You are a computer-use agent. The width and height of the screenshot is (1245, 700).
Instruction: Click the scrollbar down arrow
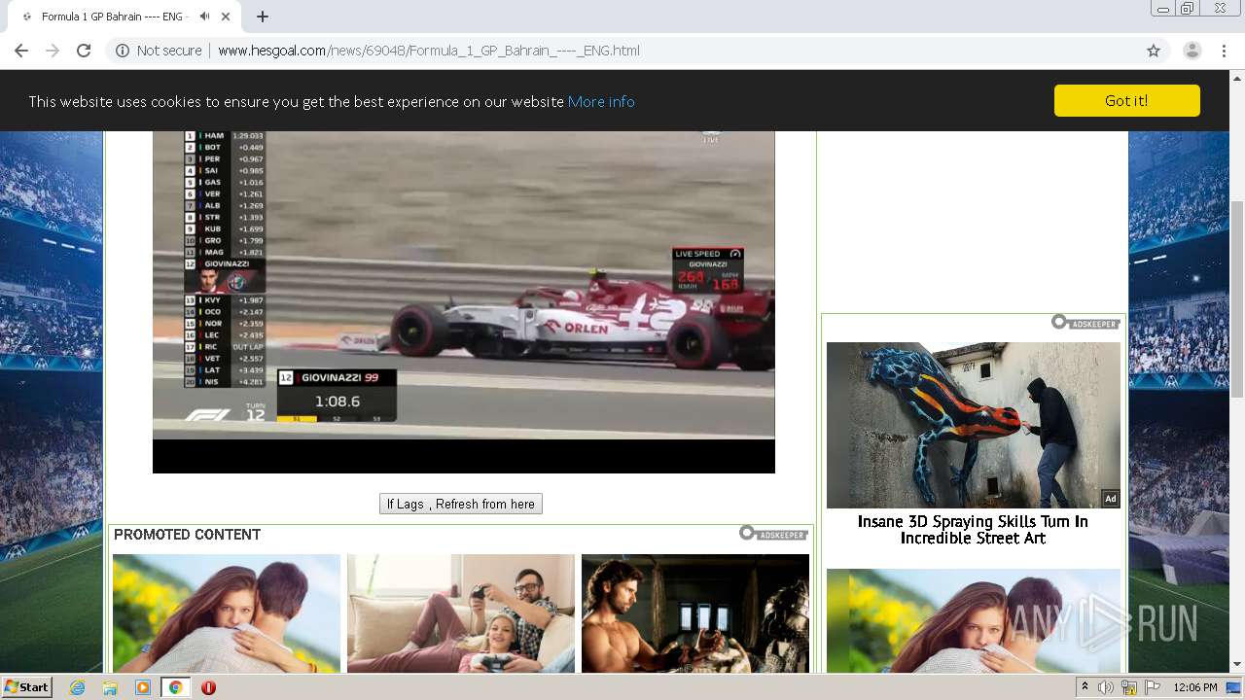(1237, 665)
